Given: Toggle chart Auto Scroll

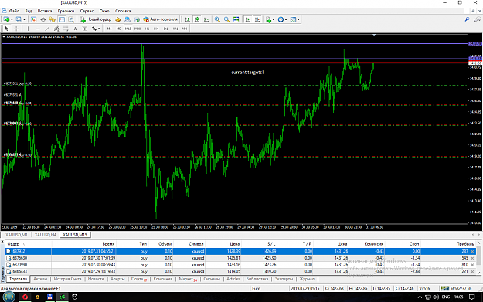Looking at the screenshot, I should point(247,19).
